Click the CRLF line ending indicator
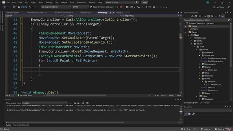 (x=179, y=95)
